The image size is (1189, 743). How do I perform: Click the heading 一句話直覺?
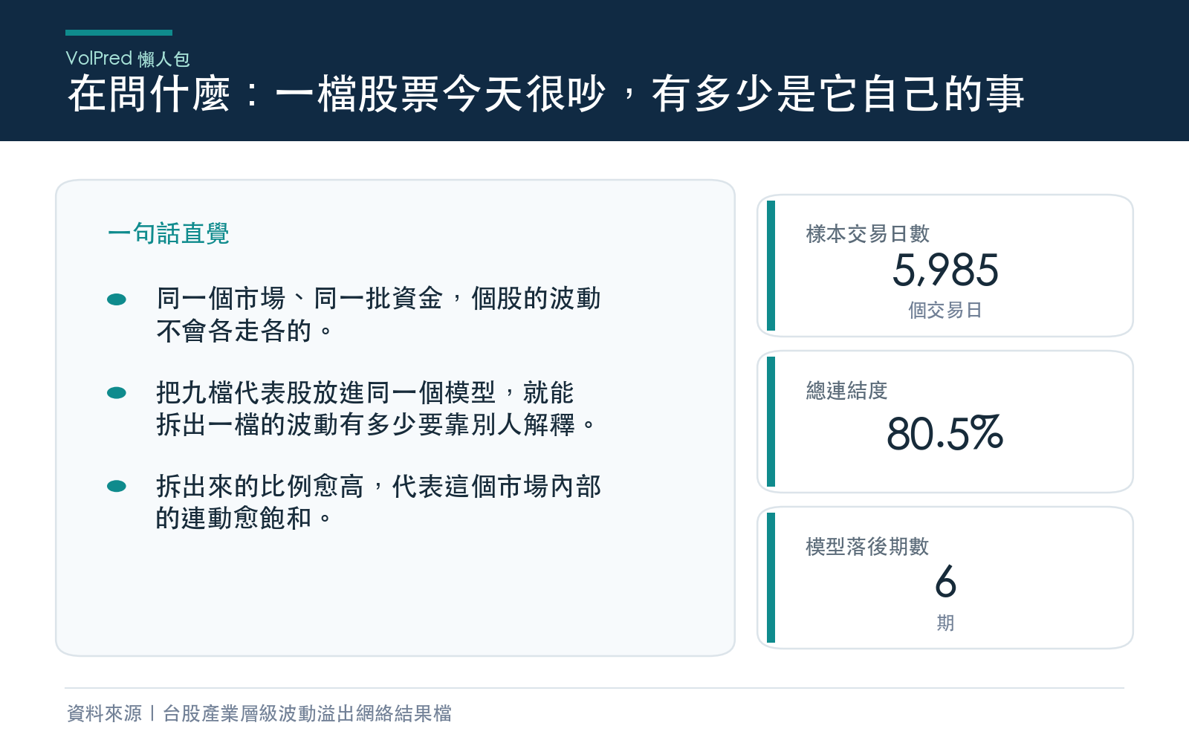coord(169,233)
